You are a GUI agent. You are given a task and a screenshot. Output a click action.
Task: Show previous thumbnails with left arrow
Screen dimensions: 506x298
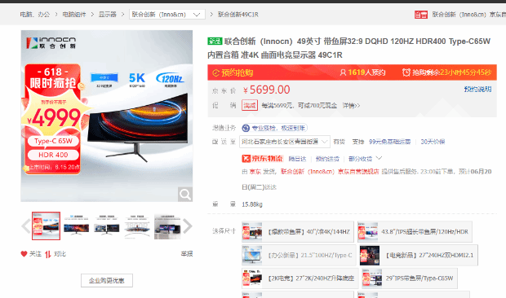point(26,226)
